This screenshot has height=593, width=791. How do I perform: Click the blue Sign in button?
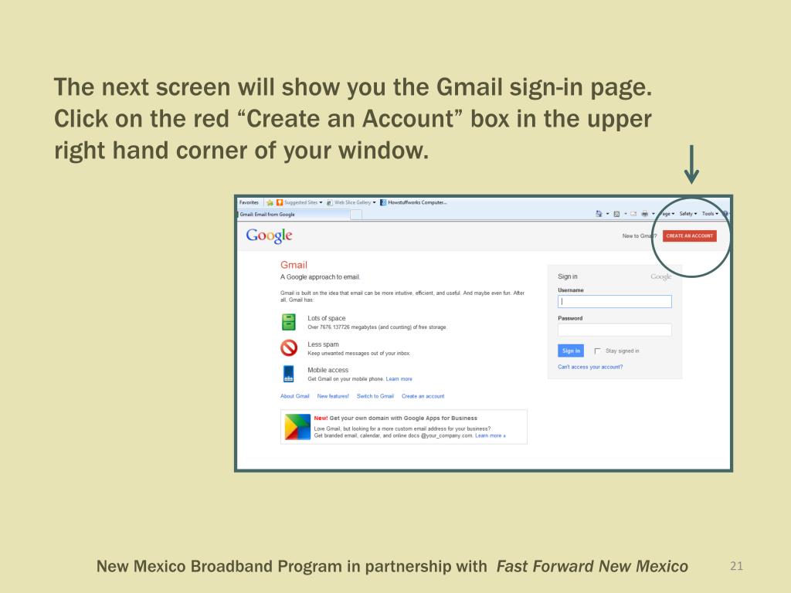coord(571,351)
